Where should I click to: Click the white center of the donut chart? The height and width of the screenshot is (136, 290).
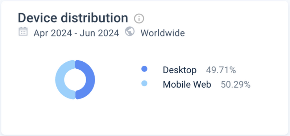tap(75, 79)
